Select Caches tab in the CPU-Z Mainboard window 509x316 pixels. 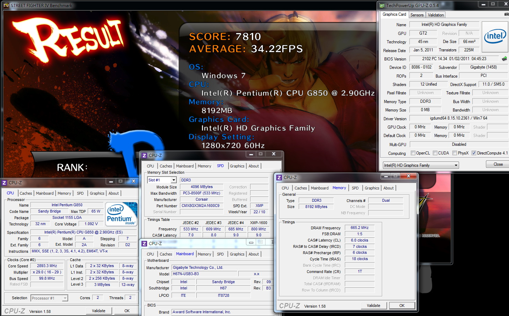point(166,254)
